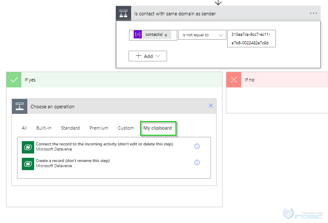Click the GUID value input field
The width and height of the screenshot is (328, 223).
tap(251, 38)
